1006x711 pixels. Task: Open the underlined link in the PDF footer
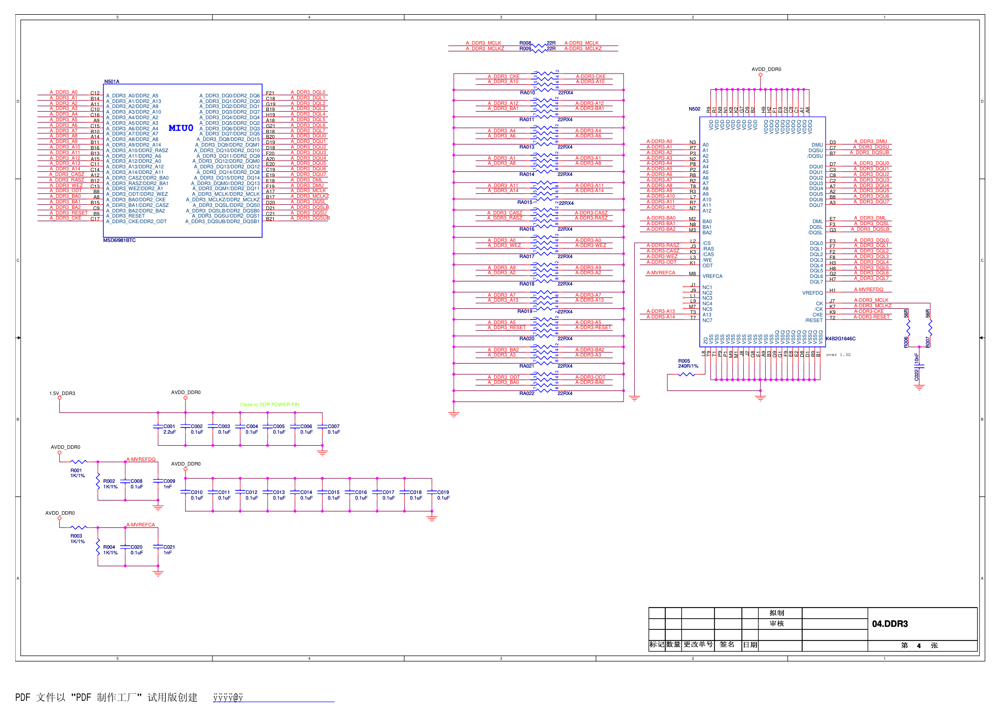click(274, 698)
